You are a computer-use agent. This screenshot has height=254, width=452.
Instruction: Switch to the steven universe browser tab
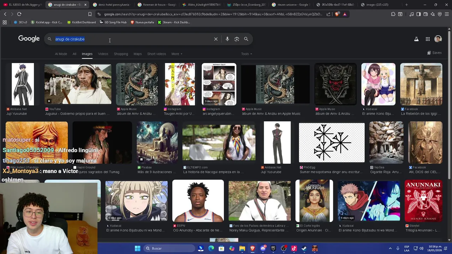(291, 5)
